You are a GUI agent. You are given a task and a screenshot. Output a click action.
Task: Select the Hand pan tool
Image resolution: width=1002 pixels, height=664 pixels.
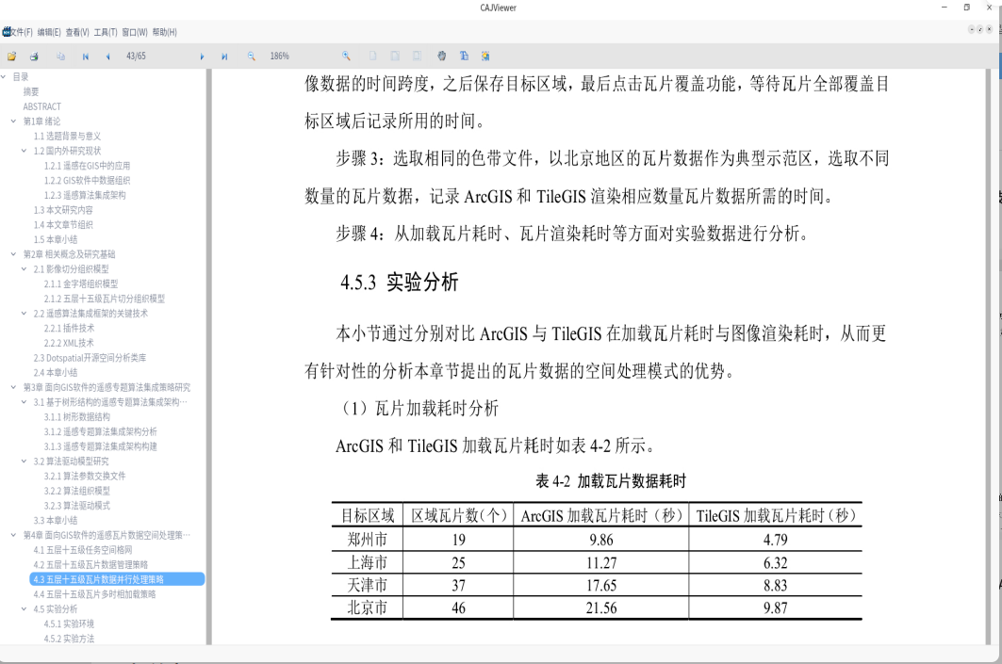[441, 57]
